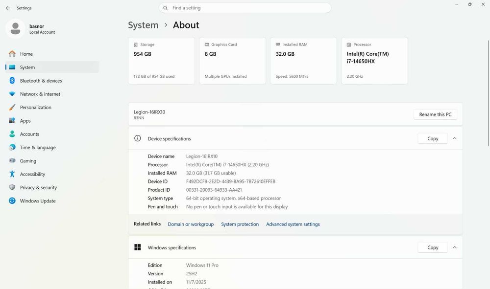Click the installed date 11/7/2025

[196, 282]
